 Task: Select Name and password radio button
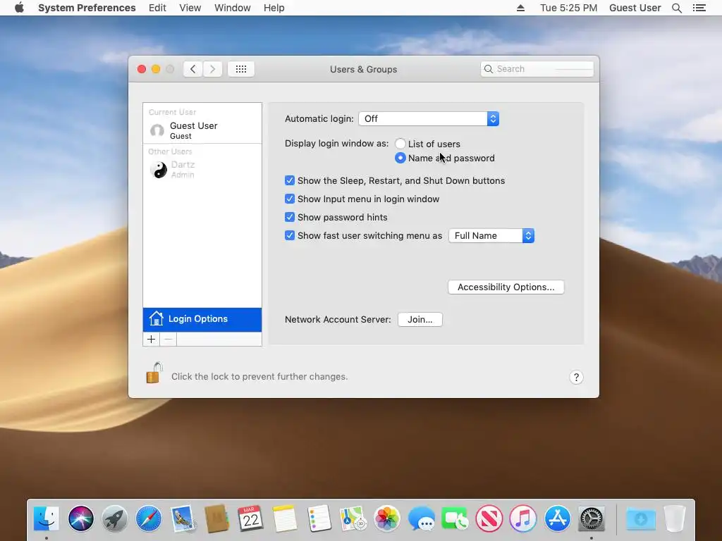400,158
